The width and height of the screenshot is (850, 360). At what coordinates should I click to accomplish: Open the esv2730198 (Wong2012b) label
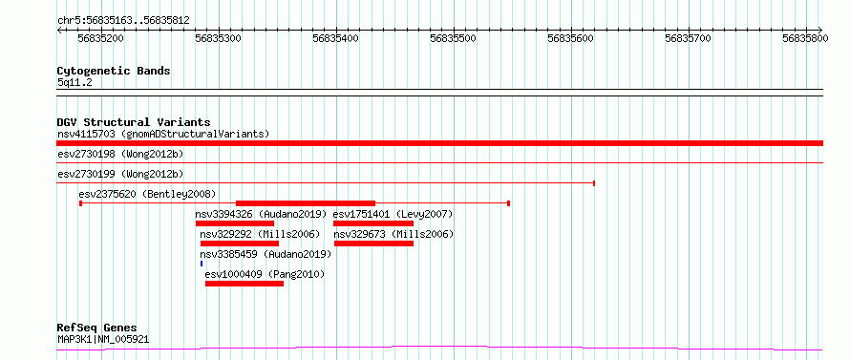[120, 155]
